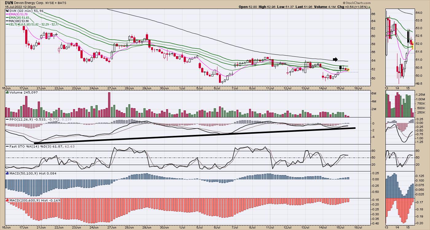The height and width of the screenshot is (230, 430).
Task: Click the black arrow annotation near MA(100)
Action: pos(335,59)
